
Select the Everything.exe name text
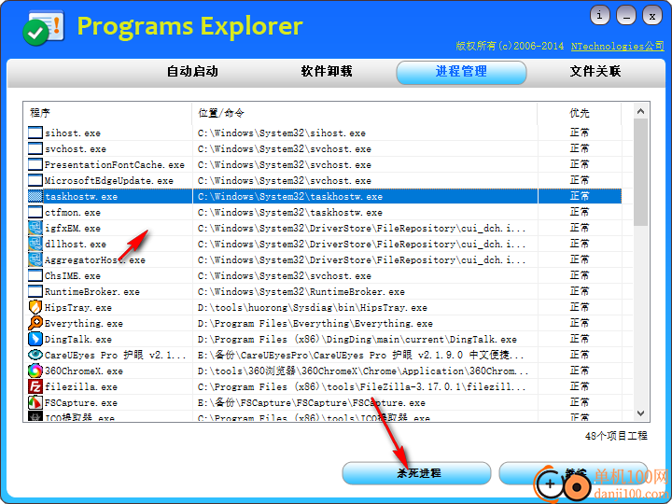click(84, 323)
